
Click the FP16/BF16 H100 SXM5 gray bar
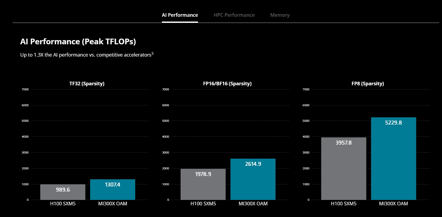point(203,184)
